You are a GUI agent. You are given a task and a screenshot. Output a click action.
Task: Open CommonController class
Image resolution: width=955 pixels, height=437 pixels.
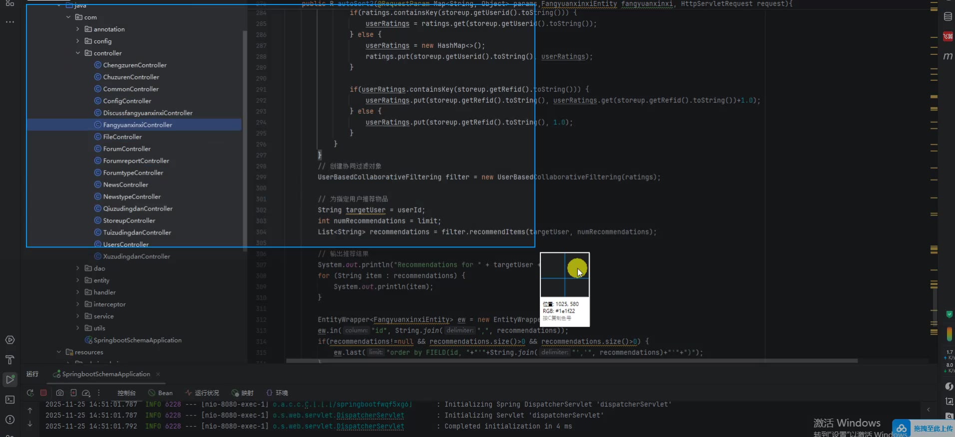(131, 89)
